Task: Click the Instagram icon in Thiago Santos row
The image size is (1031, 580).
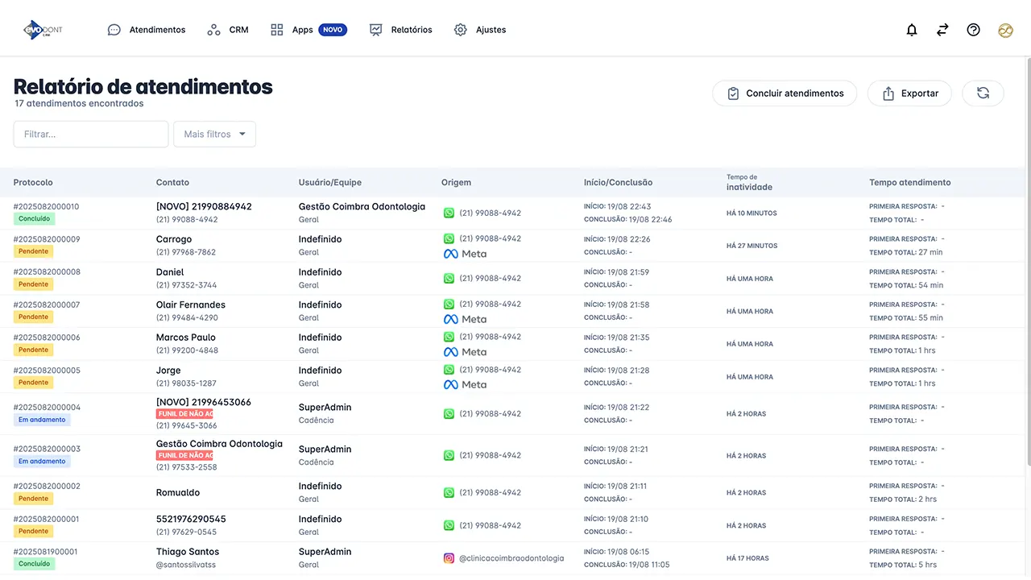Action: pyautogui.click(x=449, y=558)
